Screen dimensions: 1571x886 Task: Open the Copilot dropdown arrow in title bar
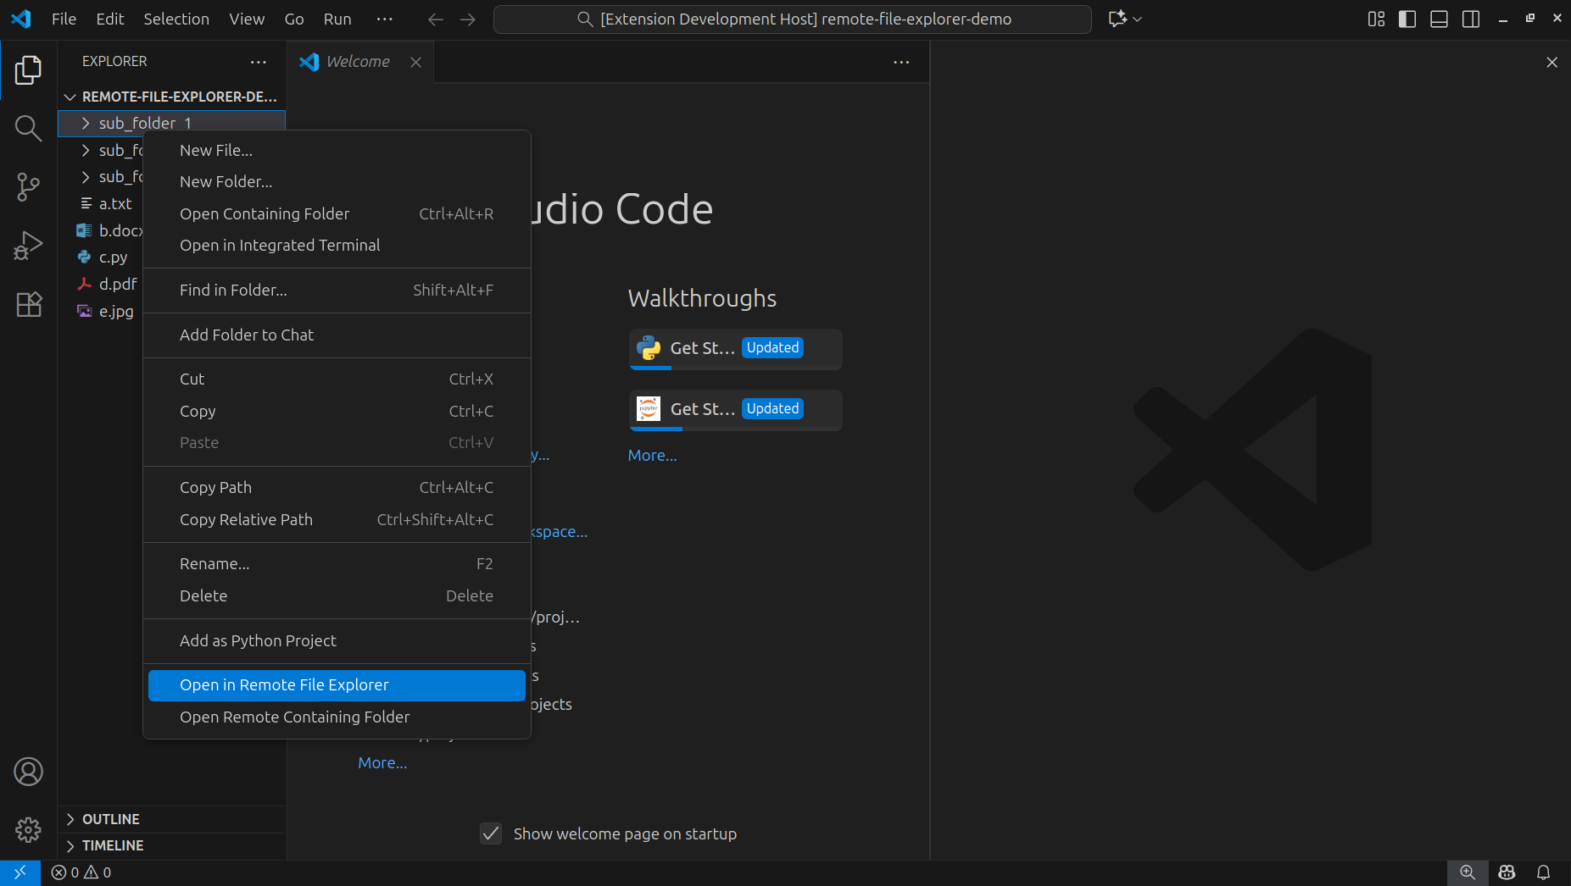[x=1138, y=19]
